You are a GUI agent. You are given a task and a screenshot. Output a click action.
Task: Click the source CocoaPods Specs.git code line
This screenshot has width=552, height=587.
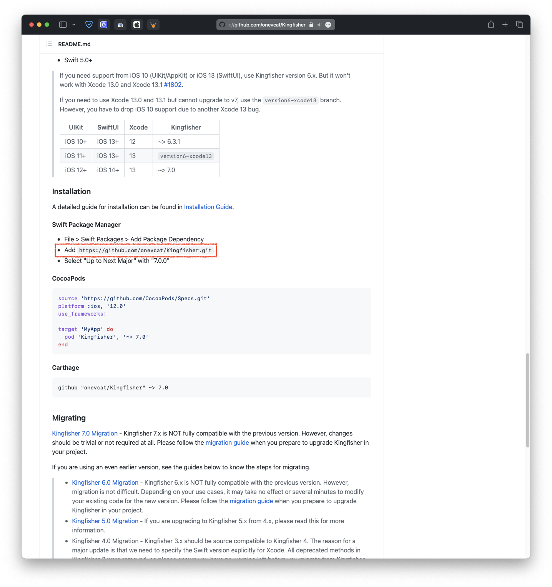click(x=134, y=298)
